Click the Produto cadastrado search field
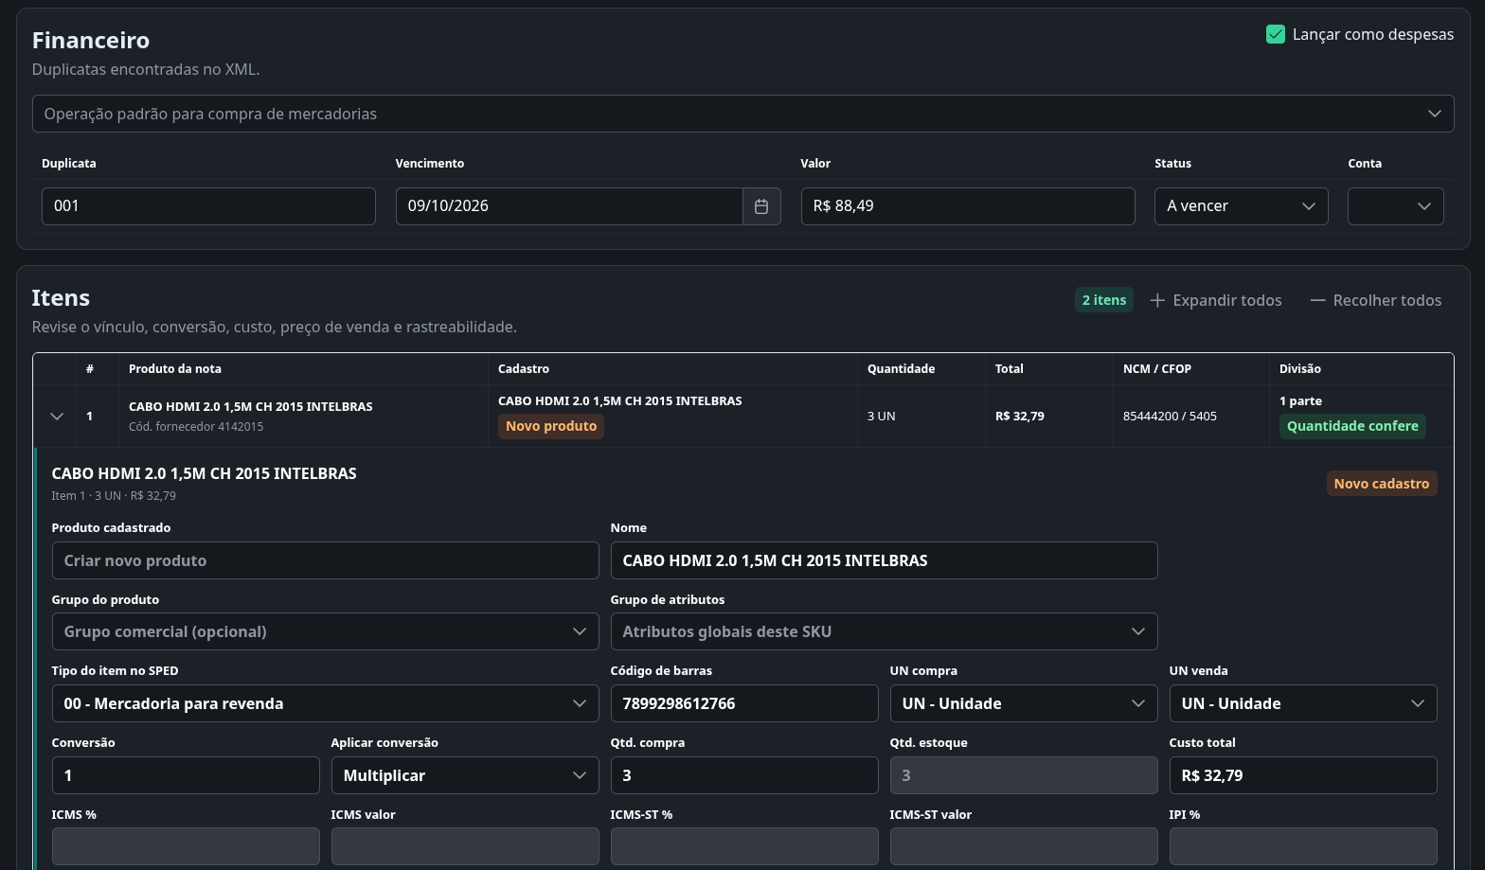Screen dimensions: 1485x870 [325, 560]
